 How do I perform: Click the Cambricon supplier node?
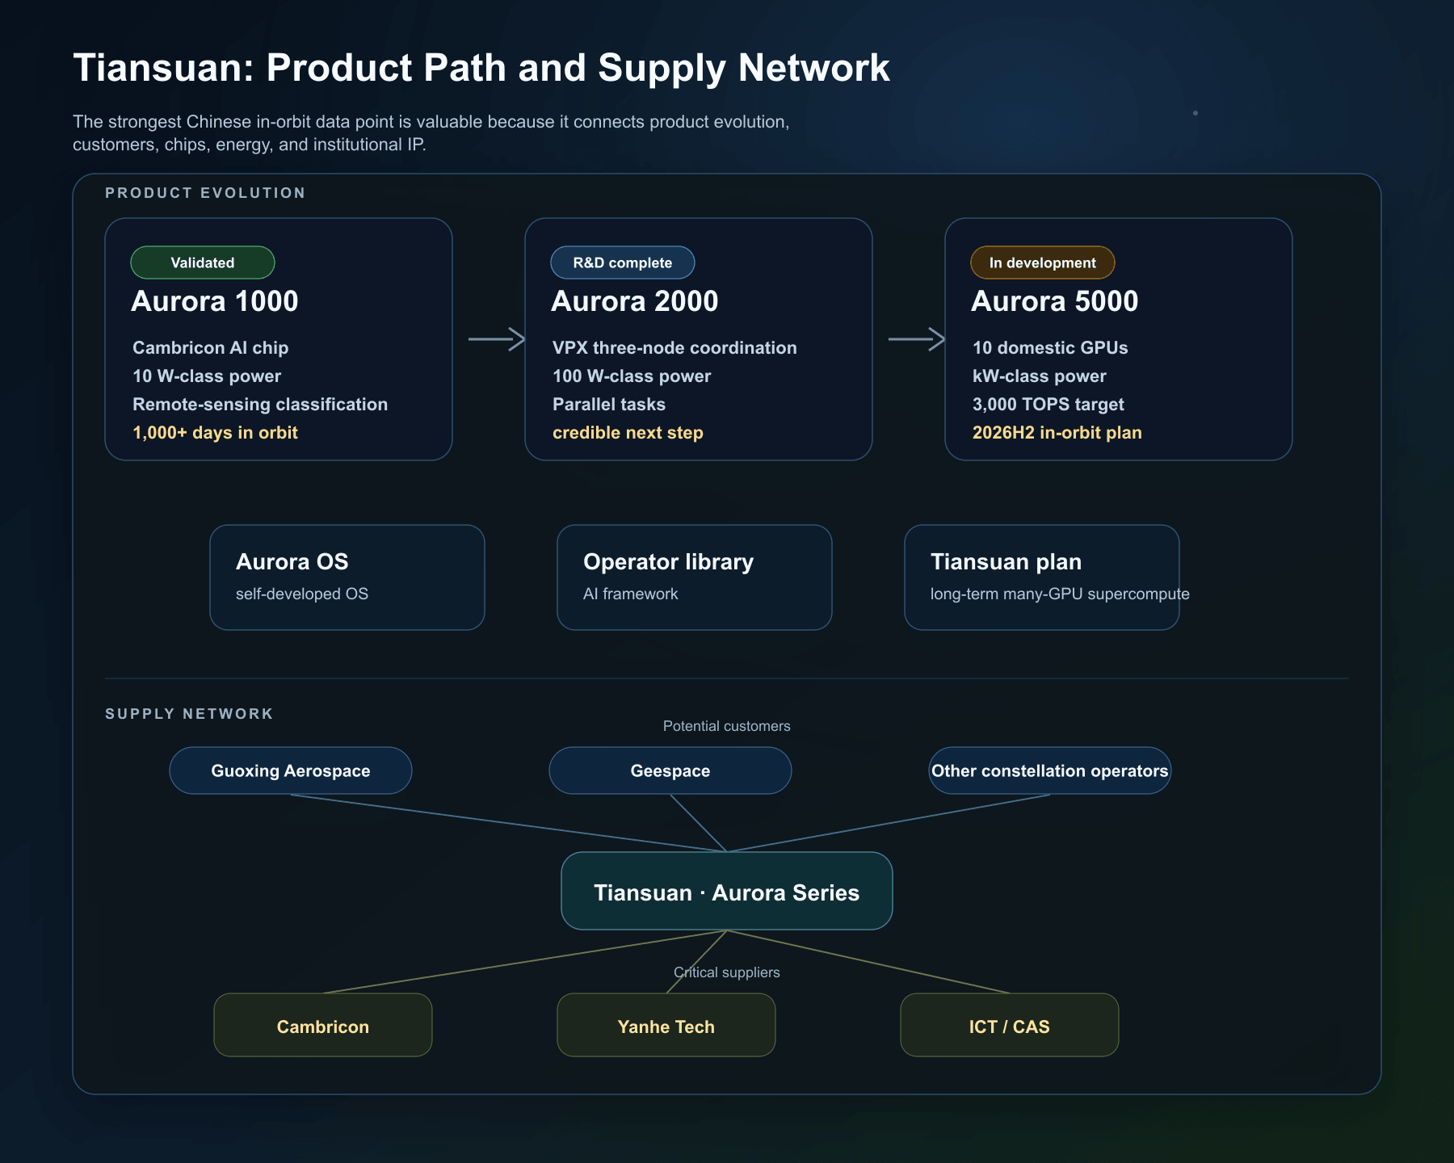pos(323,1025)
